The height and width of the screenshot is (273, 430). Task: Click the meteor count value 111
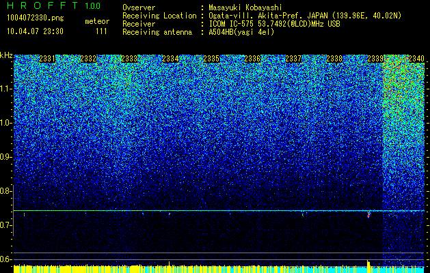101,31
